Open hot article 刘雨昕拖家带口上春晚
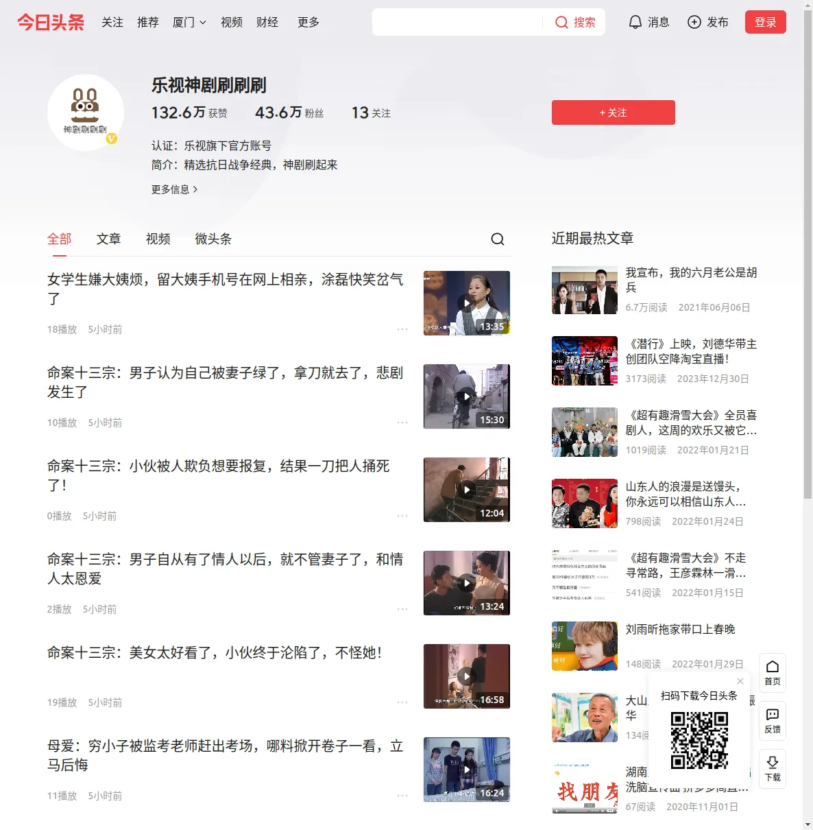813x830 pixels. pos(681,629)
